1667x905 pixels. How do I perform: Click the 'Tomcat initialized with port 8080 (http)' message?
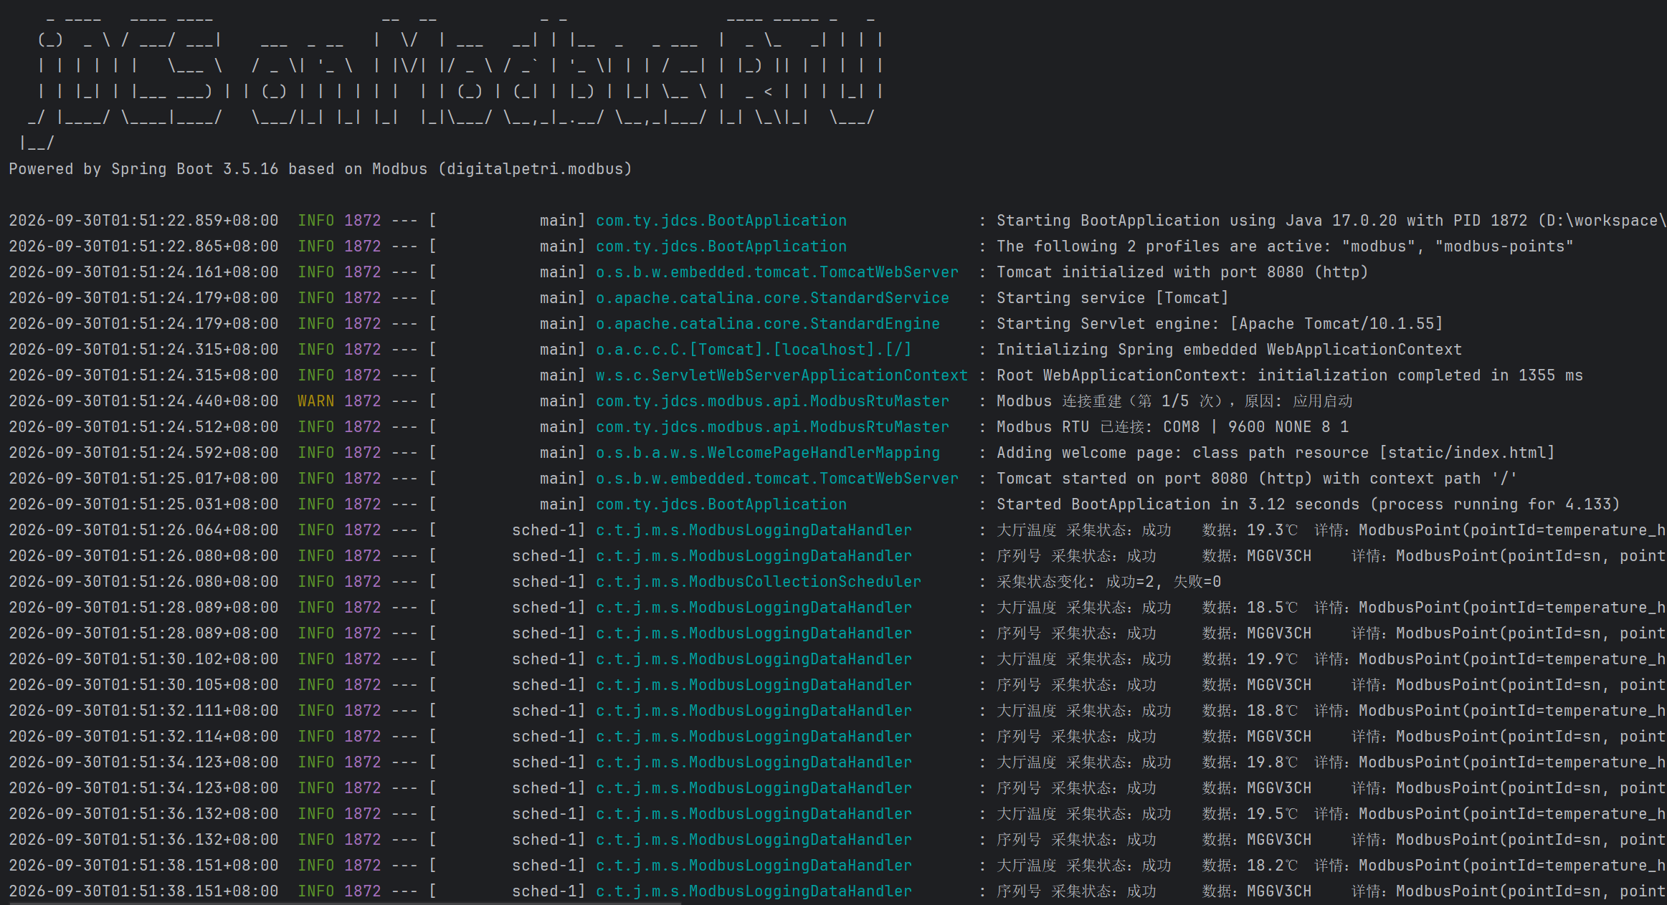click(1182, 272)
